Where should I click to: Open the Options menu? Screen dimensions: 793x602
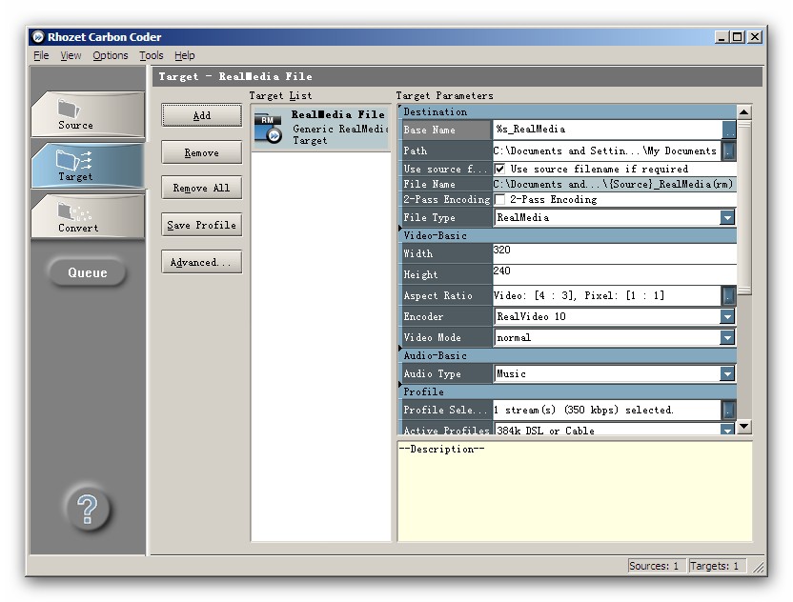(x=111, y=56)
